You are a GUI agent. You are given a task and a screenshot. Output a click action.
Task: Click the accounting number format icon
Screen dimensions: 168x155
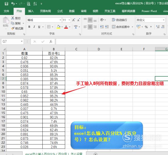139,27
